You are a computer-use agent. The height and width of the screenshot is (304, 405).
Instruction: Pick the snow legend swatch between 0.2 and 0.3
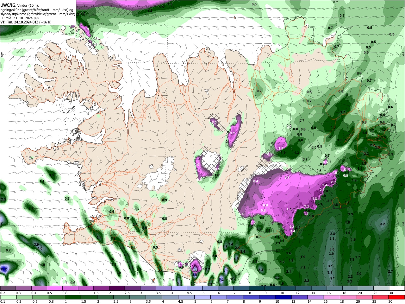pos(8,288)
